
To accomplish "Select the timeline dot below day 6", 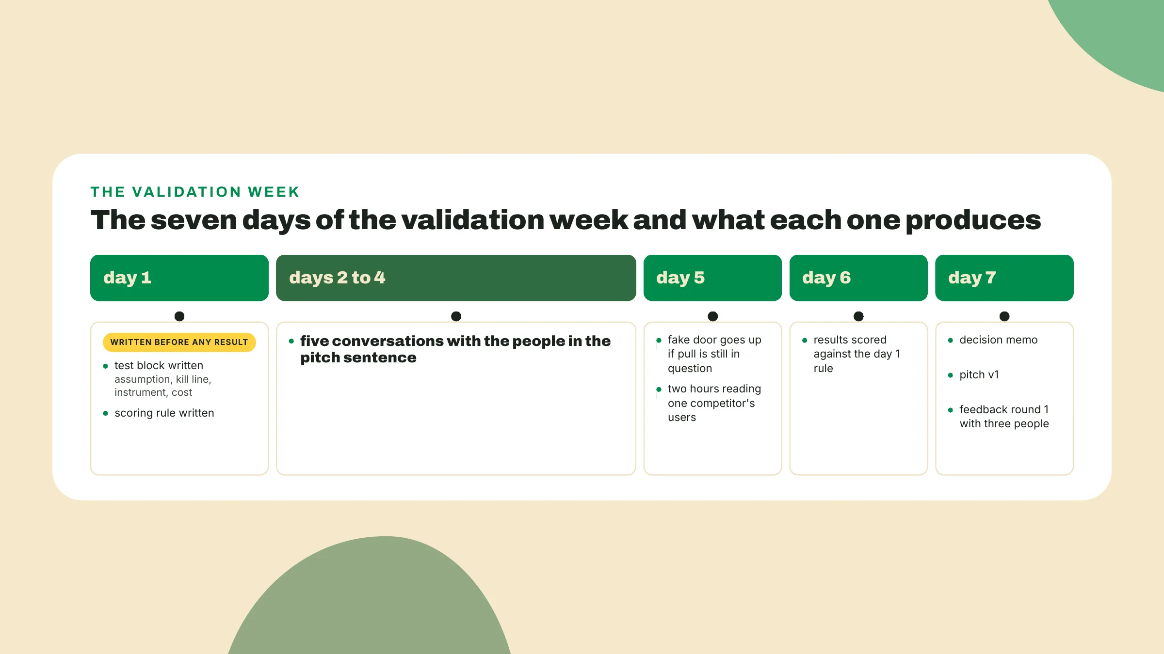I will (858, 316).
